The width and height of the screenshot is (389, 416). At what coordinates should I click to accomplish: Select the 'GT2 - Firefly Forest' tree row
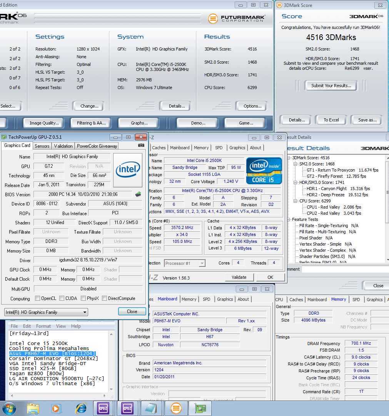tap(336, 176)
